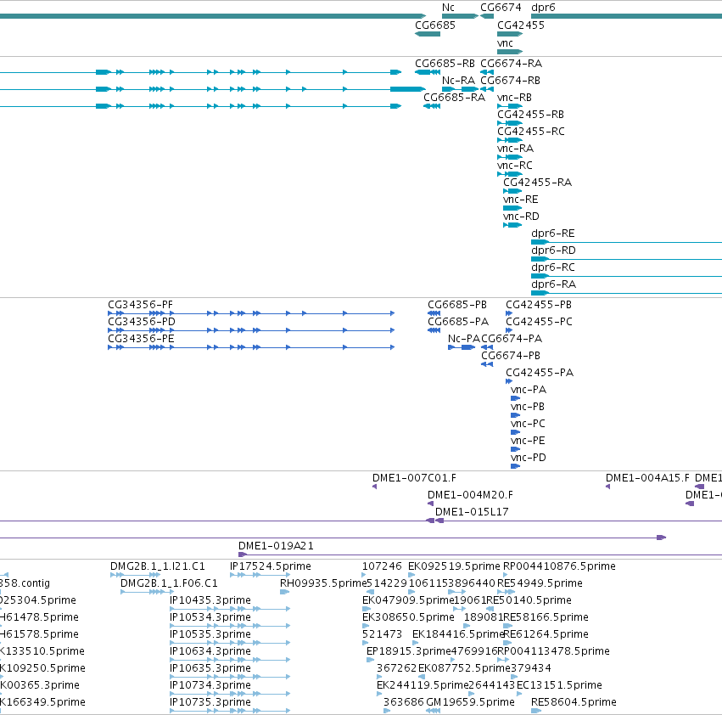Click EST IP10435.3prime
The width and height of the screenshot is (722, 715).
click(x=210, y=600)
